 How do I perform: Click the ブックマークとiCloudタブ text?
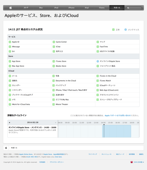[22, 95]
